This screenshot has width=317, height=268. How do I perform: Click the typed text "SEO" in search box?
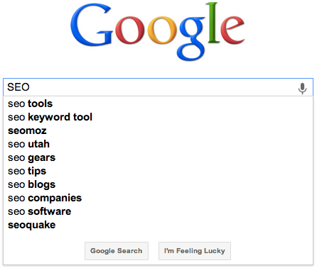[x=18, y=87]
